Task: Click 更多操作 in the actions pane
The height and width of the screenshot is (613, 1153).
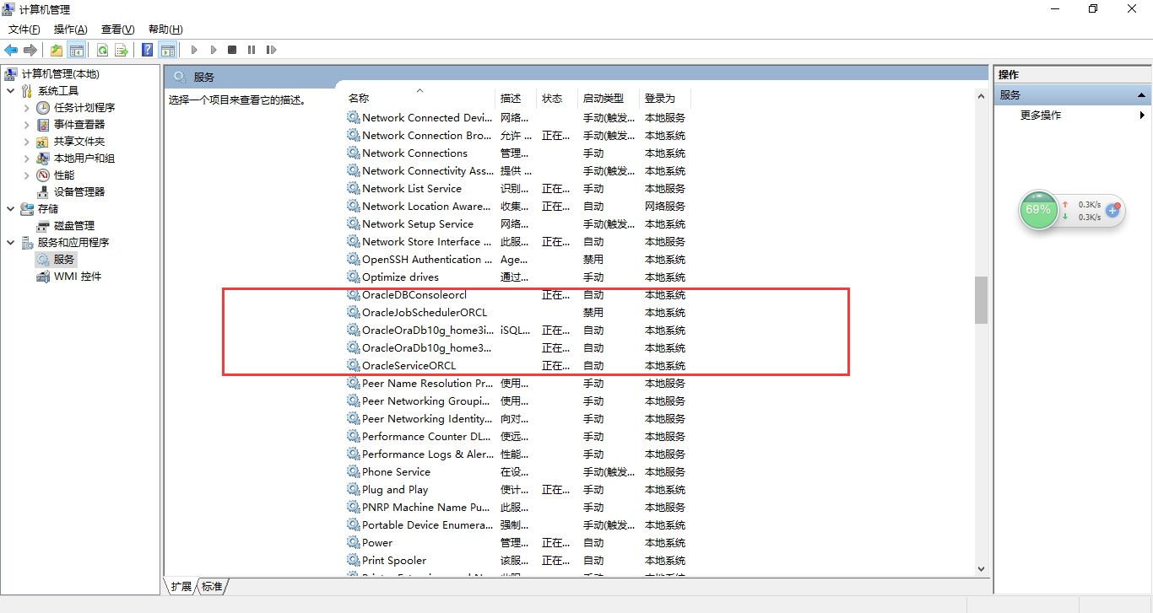Action: pyautogui.click(x=1041, y=116)
